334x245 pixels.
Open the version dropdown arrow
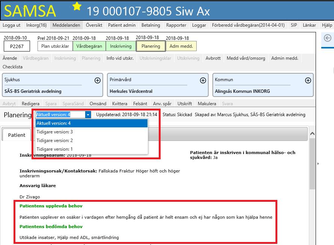coord(88,115)
